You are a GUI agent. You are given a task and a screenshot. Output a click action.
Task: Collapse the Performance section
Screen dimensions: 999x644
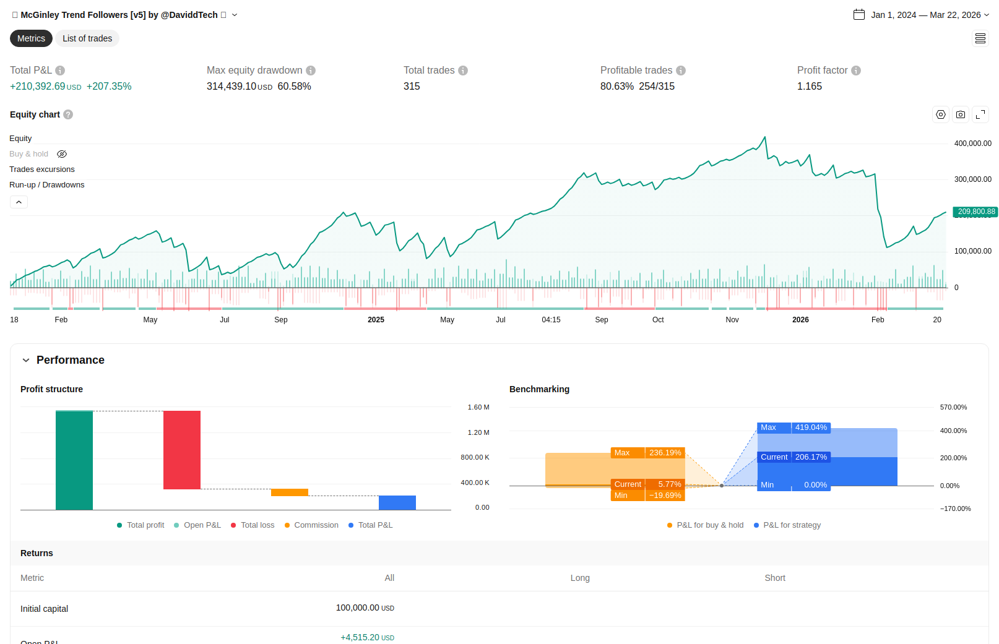(x=26, y=360)
